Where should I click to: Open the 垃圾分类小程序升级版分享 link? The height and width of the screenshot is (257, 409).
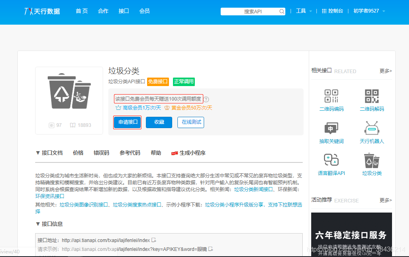click(x=234, y=205)
